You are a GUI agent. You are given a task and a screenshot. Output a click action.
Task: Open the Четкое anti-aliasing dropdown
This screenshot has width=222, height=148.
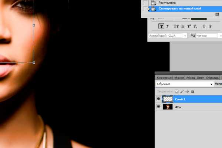coord(206,36)
